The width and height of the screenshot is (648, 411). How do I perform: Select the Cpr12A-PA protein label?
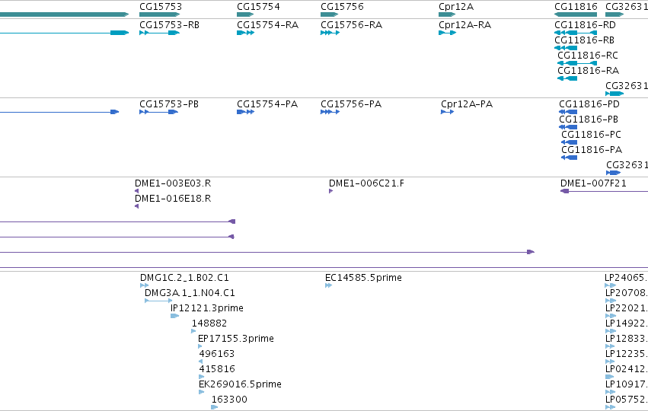click(x=467, y=104)
